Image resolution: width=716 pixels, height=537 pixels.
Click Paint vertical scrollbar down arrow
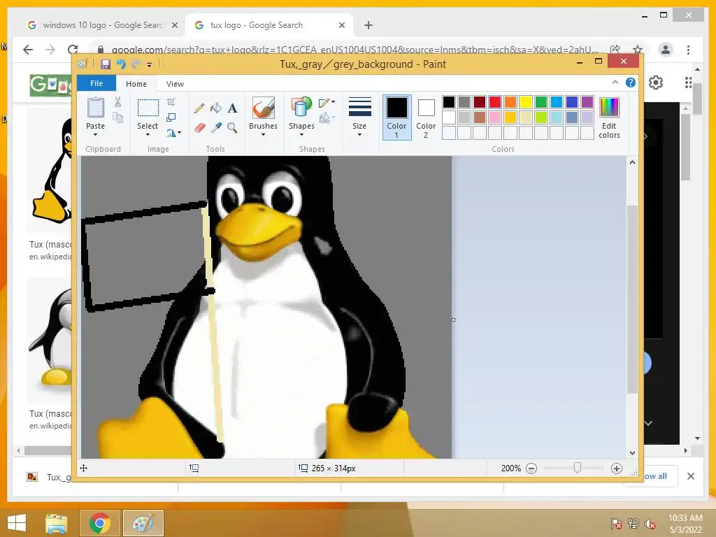[632, 453]
